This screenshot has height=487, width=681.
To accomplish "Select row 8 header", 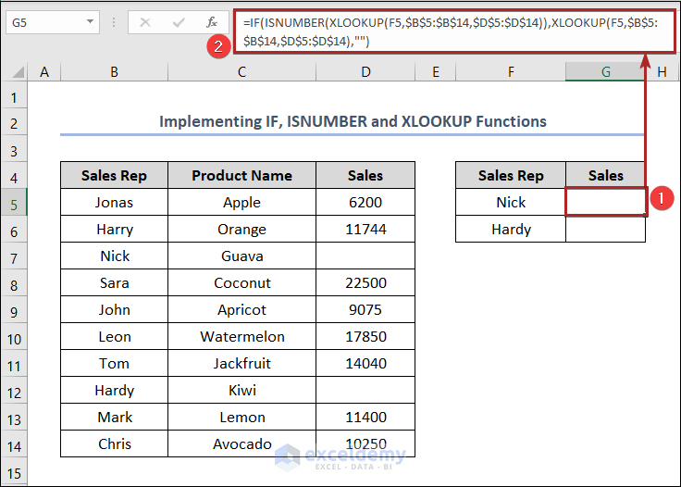I will [x=14, y=283].
